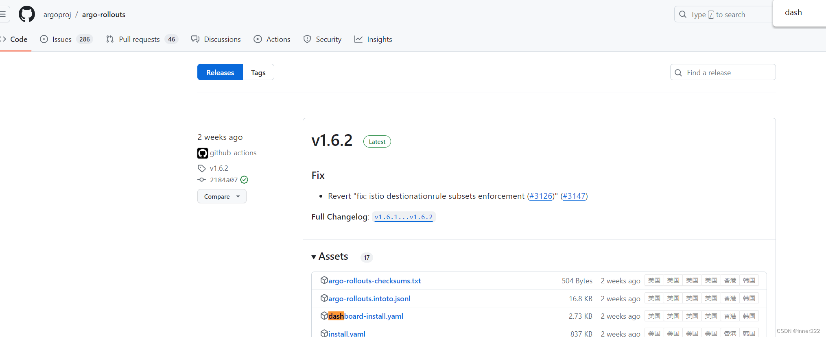Open pull request #3147 link
The image size is (826, 337).
tap(574, 196)
